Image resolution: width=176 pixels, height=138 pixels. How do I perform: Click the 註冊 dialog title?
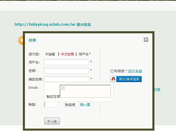pos(32,40)
